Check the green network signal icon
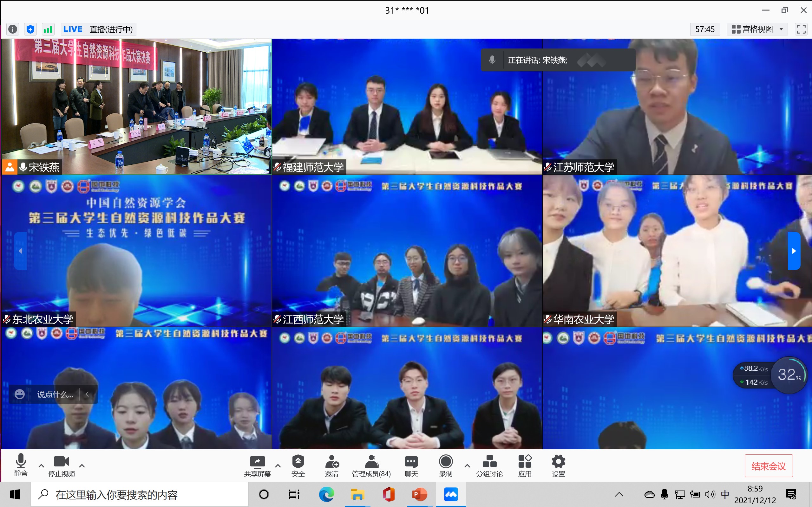This screenshot has width=812, height=507. click(x=48, y=29)
